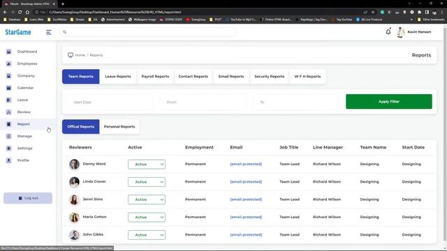Focus the To input field

(x=296, y=102)
